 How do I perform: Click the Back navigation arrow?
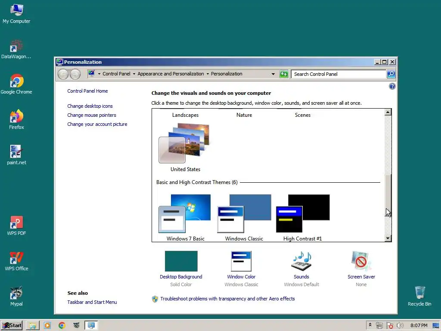63,74
